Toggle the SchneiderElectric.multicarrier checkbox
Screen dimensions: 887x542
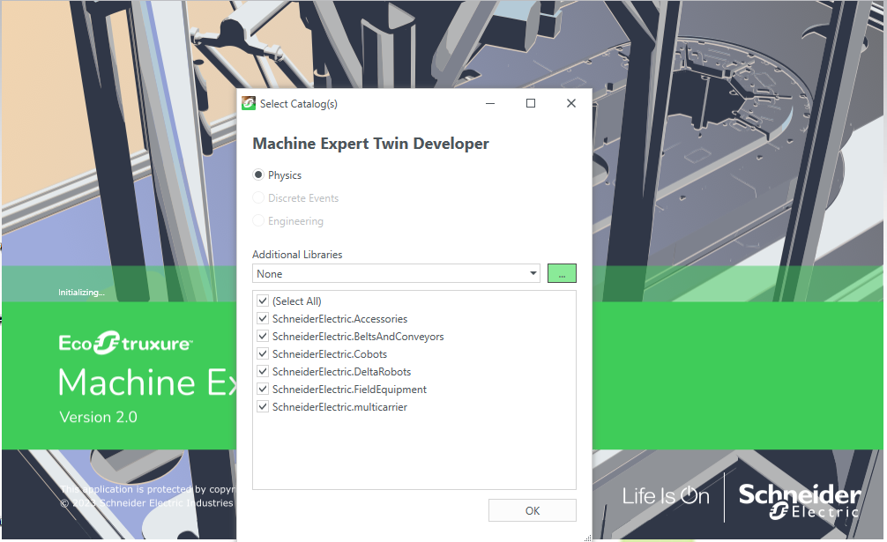263,406
